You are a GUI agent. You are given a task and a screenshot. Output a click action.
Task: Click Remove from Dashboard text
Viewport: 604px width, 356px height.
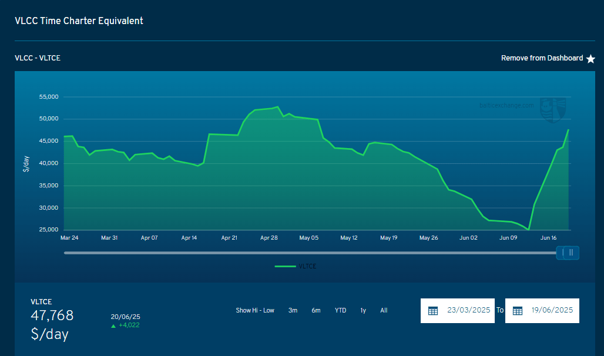[542, 58]
